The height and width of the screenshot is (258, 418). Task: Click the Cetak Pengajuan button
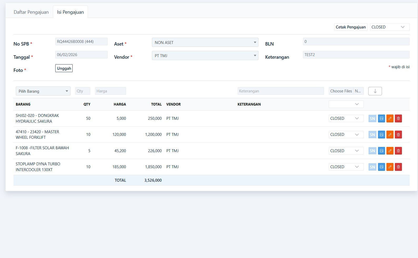click(351, 27)
